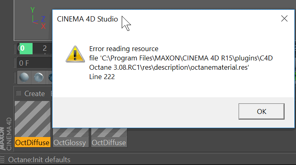The height and width of the screenshot is (165, 296).
Task: Click the material manager dotted grip handle
Action: click(18, 93)
